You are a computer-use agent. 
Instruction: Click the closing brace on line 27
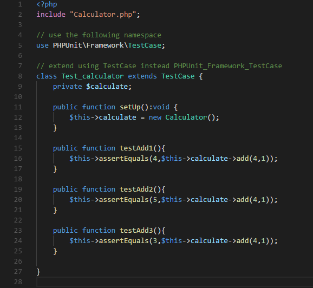coord(38,272)
